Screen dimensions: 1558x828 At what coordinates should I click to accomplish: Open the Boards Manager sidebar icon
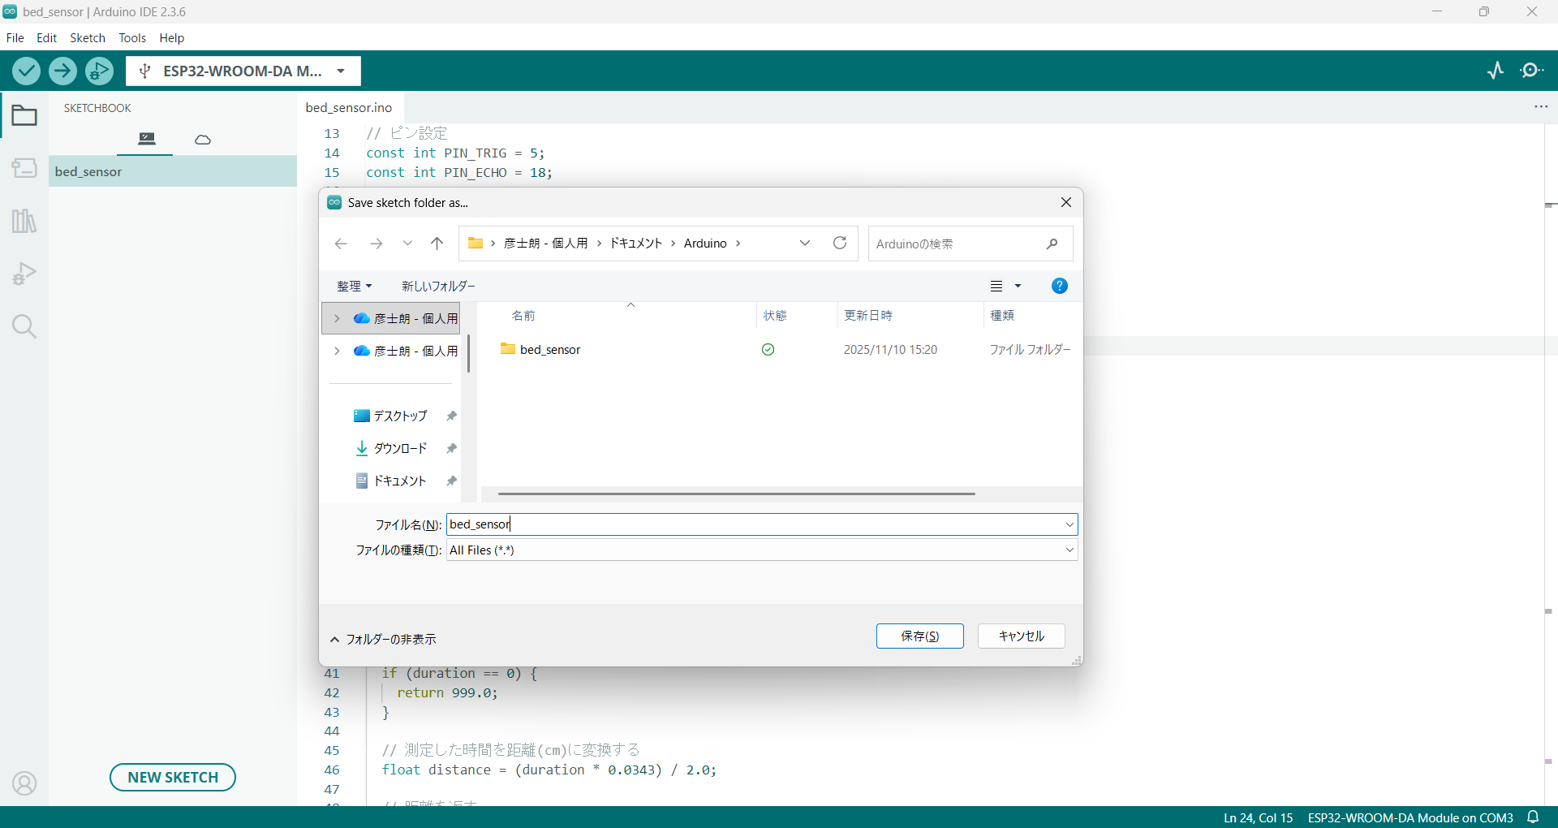(x=24, y=168)
